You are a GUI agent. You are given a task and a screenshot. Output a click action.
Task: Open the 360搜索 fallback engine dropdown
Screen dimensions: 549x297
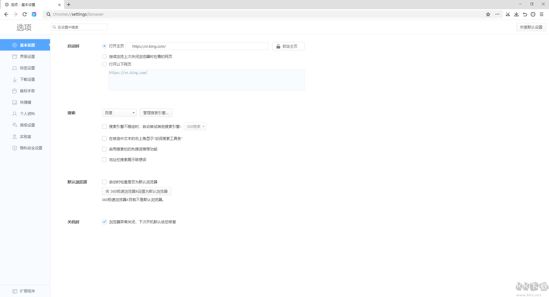[x=195, y=127]
